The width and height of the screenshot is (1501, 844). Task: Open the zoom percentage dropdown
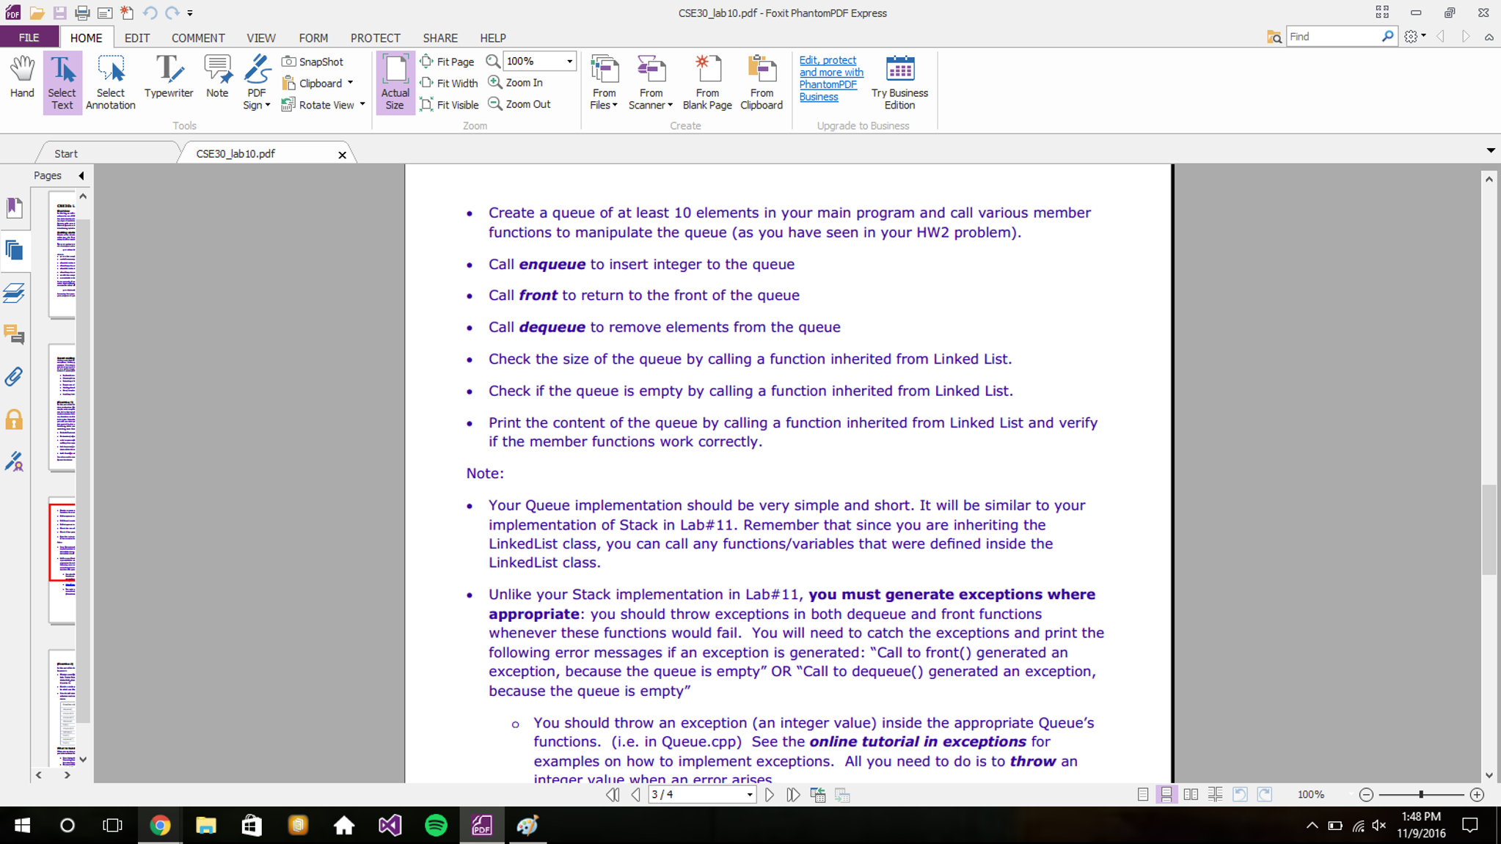(569, 62)
